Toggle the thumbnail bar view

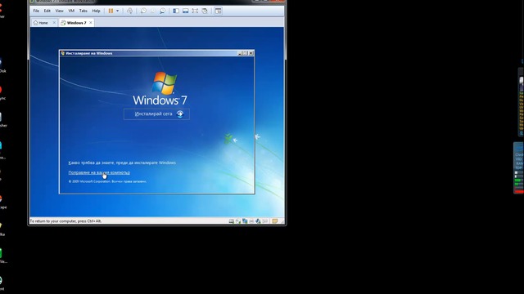tap(186, 11)
